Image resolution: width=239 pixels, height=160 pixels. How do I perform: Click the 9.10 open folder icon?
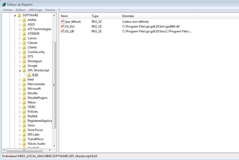[x=29, y=75]
